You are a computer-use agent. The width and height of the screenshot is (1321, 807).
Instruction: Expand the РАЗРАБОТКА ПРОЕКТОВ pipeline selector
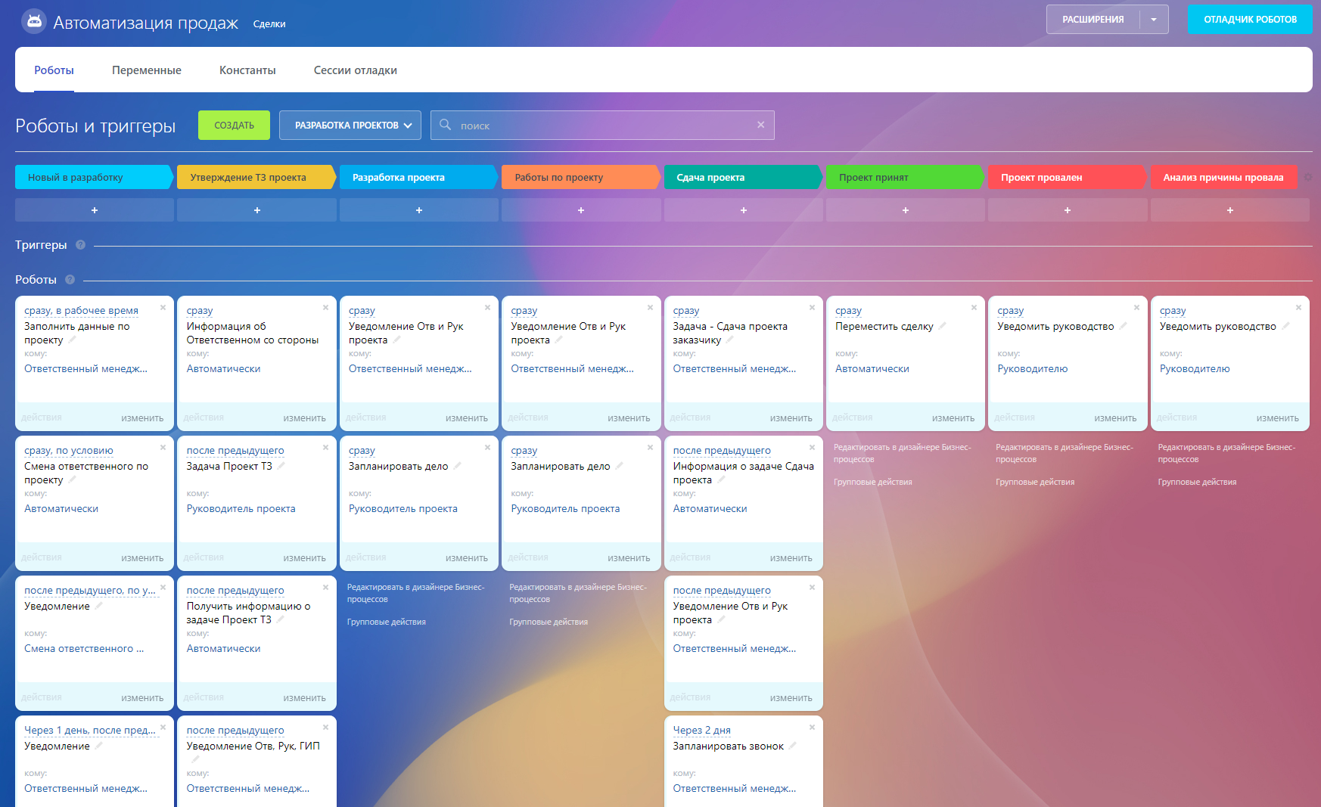pos(350,125)
